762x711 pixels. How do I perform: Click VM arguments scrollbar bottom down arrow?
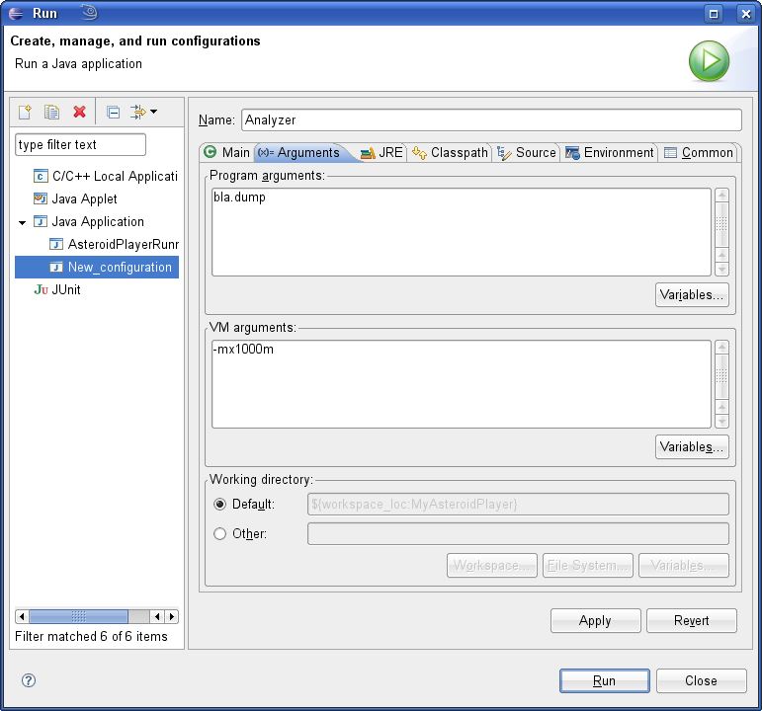coord(722,421)
